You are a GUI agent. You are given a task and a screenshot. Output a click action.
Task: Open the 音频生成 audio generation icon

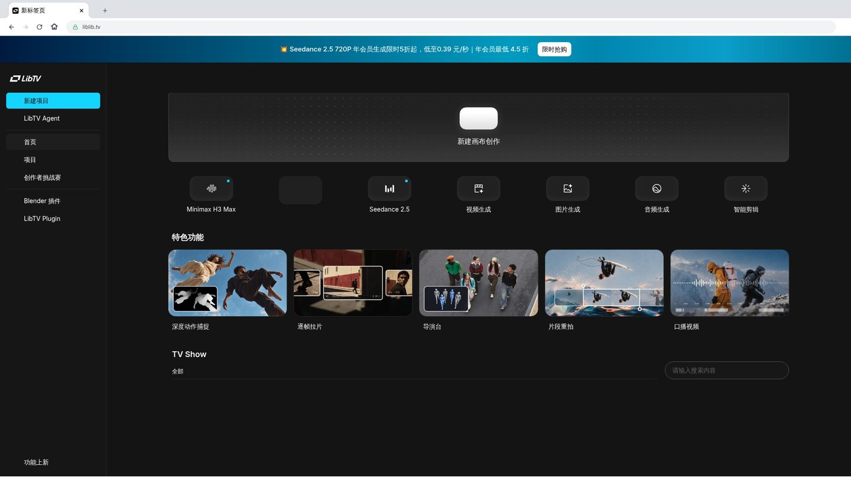tap(657, 189)
